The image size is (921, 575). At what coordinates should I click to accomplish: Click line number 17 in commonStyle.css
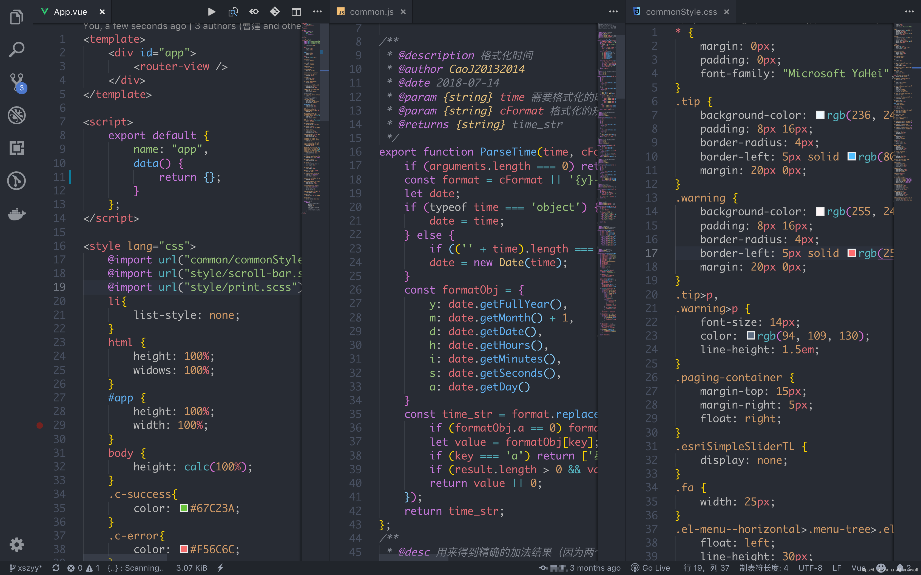(652, 253)
